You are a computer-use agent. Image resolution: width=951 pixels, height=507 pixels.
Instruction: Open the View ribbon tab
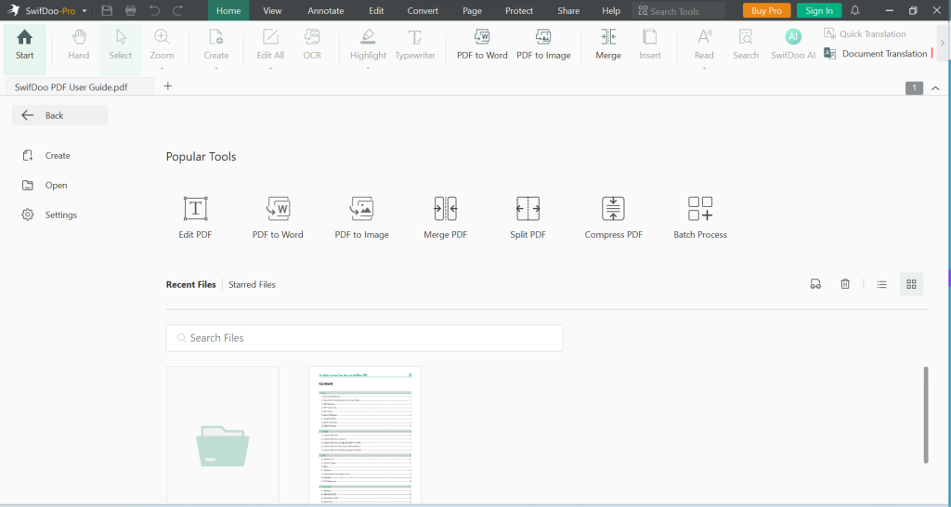coord(272,10)
